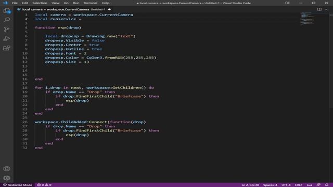The image size is (333, 187).
Task: Click 'dropesp.Font = 2' line
Action: click(66, 53)
